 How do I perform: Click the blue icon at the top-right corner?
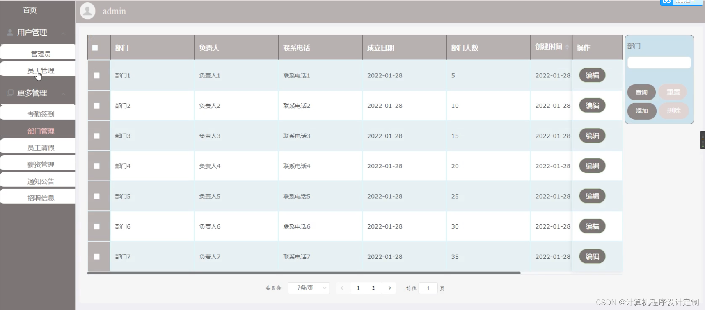tap(666, 2)
